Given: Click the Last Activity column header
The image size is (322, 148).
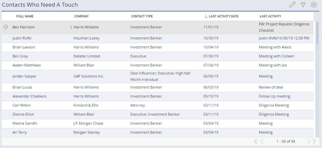Looking at the screenshot, I should (270, 16).
